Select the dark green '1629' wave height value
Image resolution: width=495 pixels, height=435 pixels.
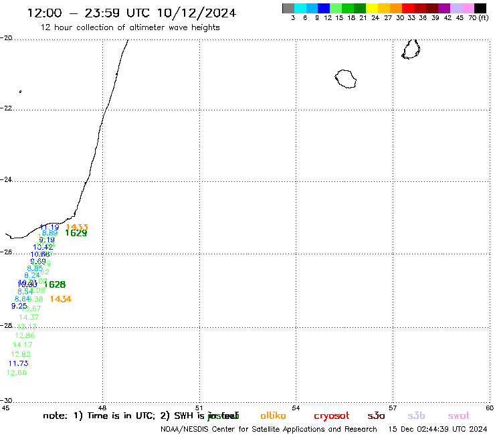click(76, 233)
